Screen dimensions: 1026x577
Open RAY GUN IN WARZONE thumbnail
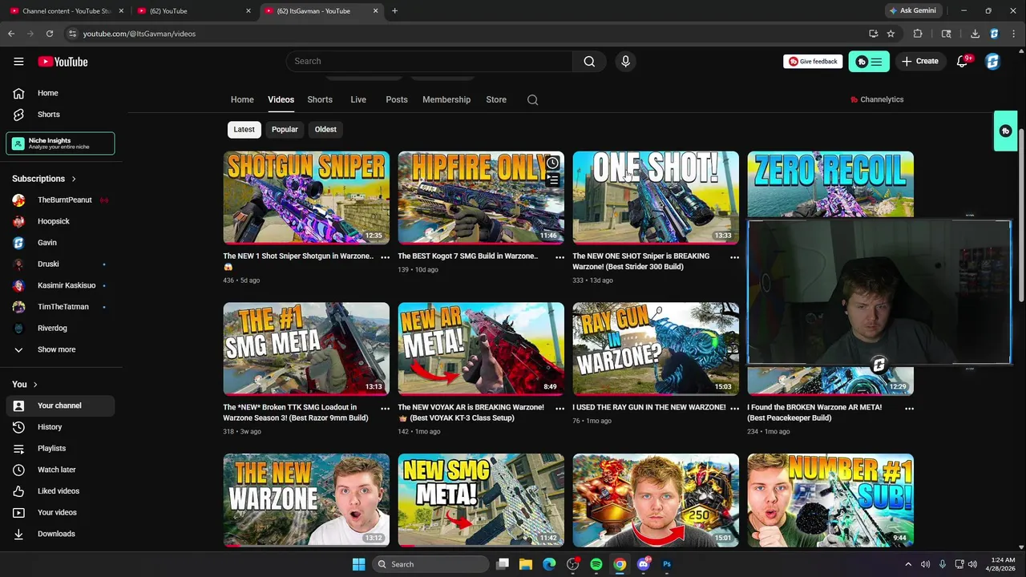click(656, 349)
